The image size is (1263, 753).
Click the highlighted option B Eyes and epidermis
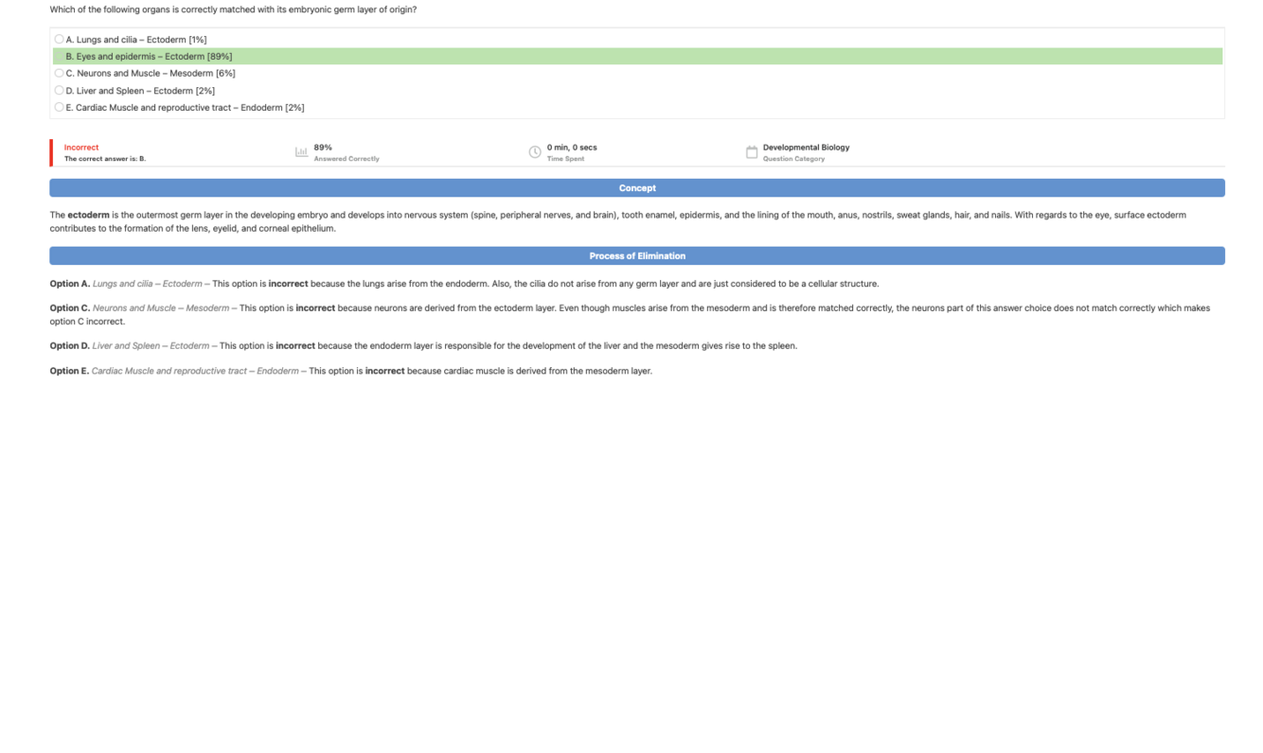point(637,57)
